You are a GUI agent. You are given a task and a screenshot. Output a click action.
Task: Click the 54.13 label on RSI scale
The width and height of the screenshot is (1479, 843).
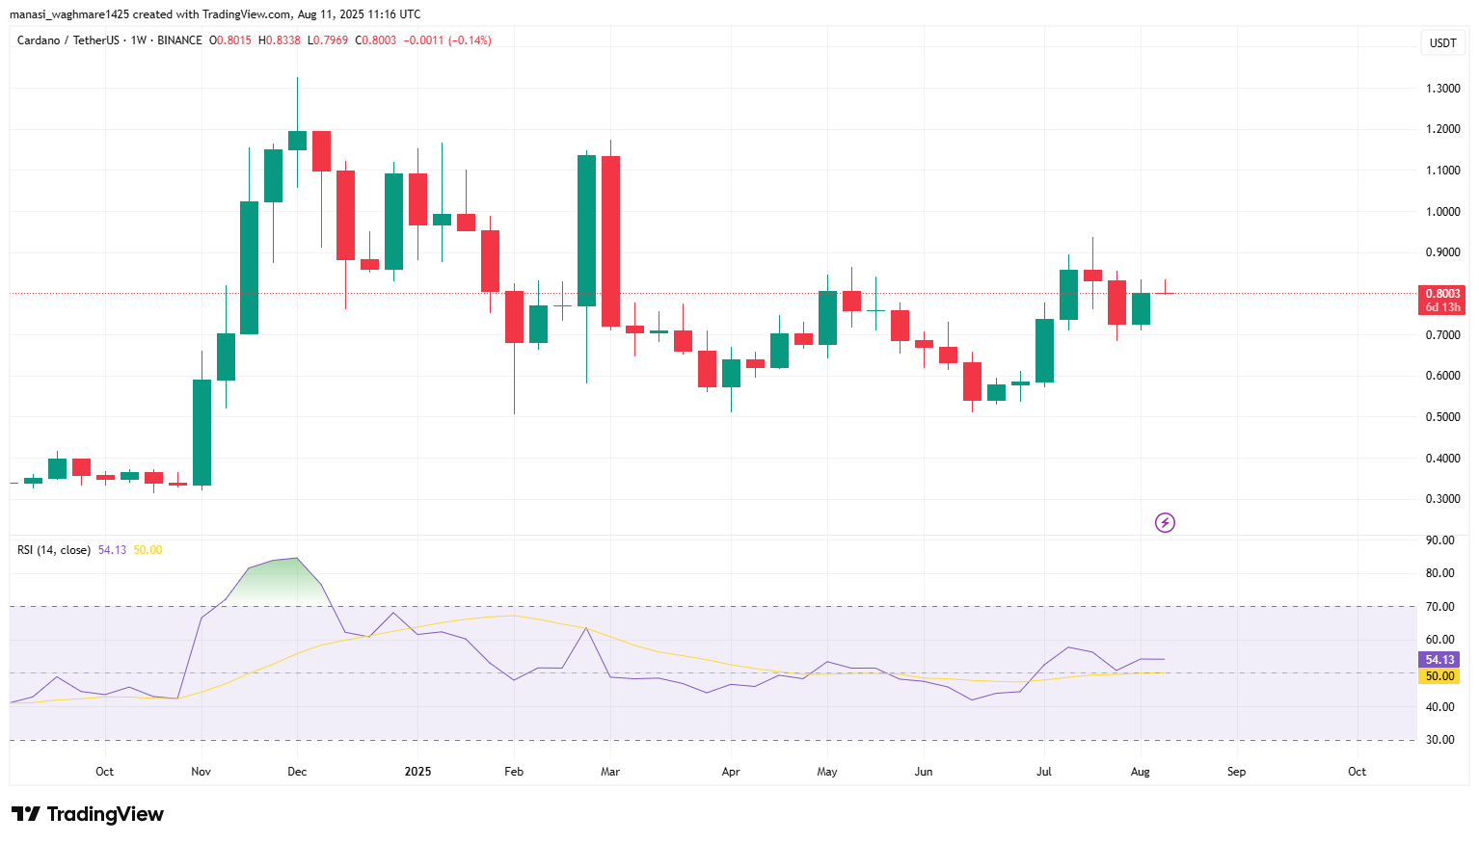(x=1438, y=659)
